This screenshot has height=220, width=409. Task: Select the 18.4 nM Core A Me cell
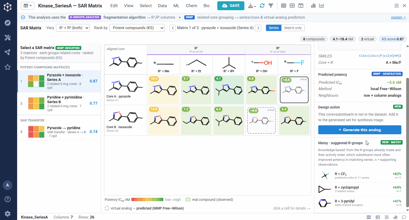pyautogui.click(x=164, y=90)
